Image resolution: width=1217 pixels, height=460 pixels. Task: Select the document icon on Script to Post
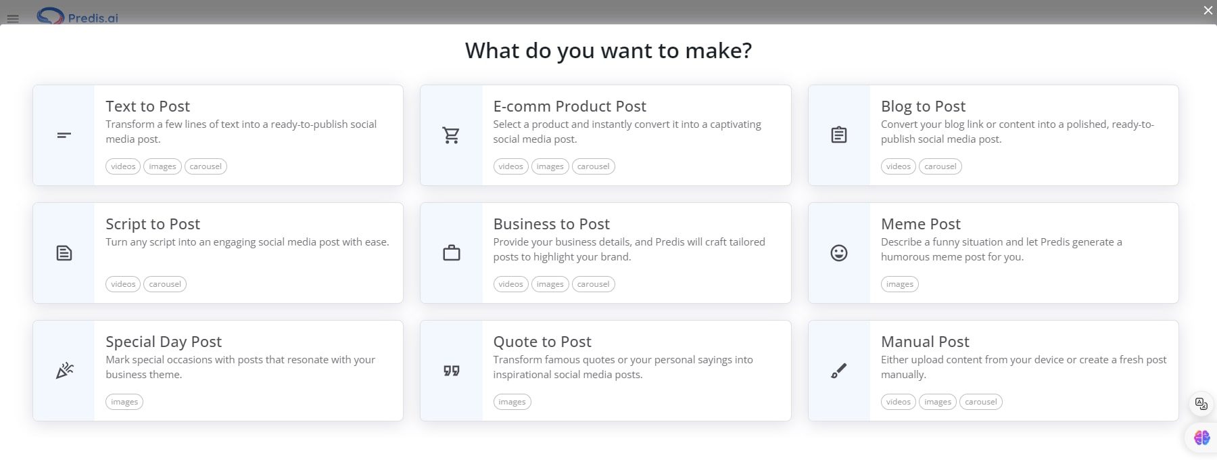64,252
